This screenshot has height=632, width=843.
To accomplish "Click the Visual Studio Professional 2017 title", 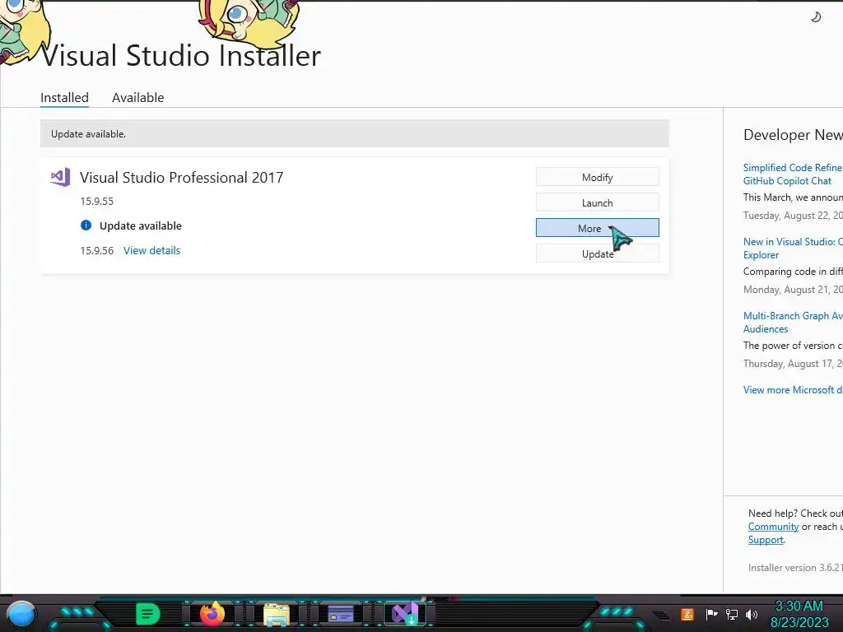I will point(182,178).
